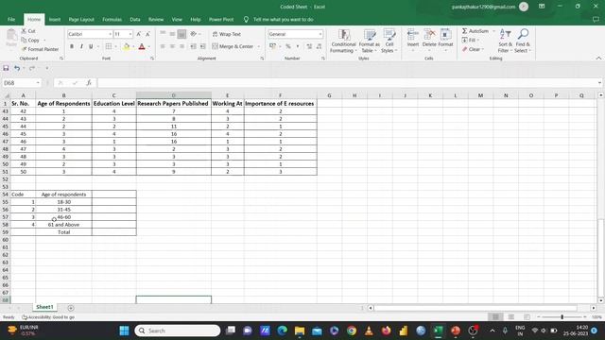605x340 pixels.
Task: Click the Undo arrow
Action: point(17,68)
